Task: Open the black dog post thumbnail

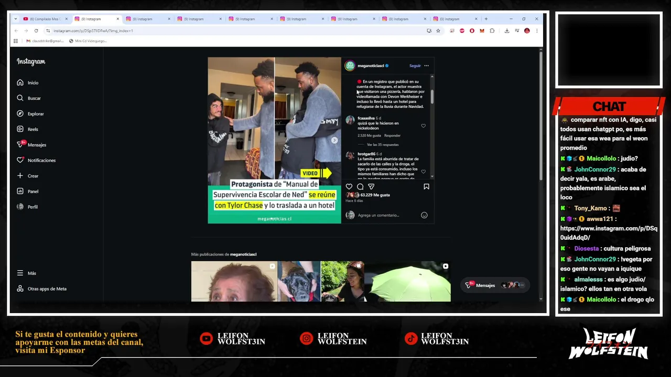Action: click(x=299, y=281)
